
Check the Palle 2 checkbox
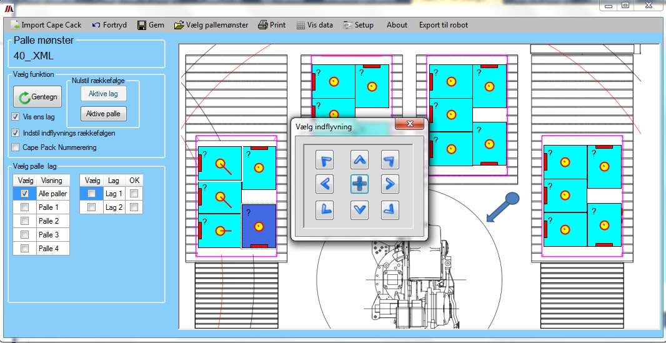point(24,221)
